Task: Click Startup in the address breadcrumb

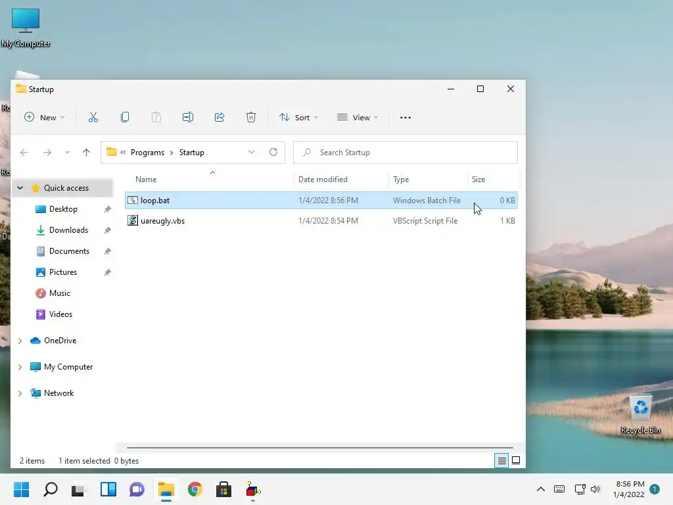Action: click(191, 153)
